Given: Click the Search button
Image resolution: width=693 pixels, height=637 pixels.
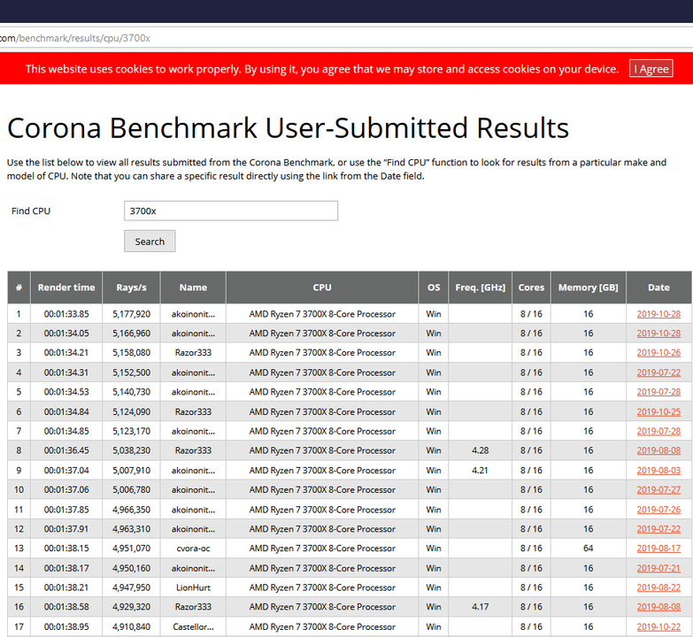Looking at the screenshot, I should pos(150,242).
